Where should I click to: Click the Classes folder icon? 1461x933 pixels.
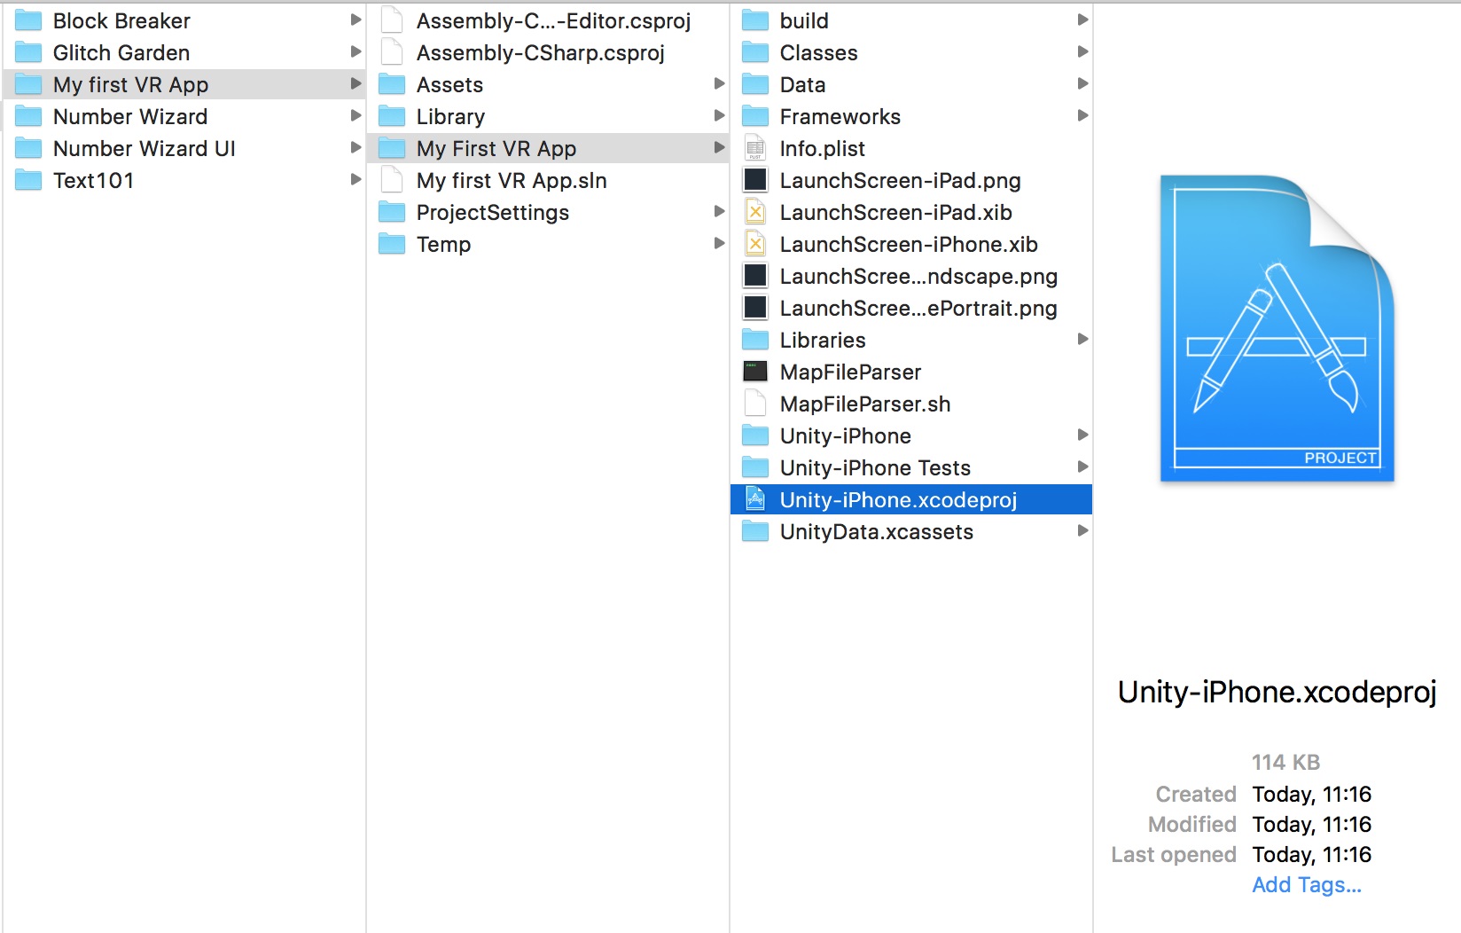coord(755,52)
